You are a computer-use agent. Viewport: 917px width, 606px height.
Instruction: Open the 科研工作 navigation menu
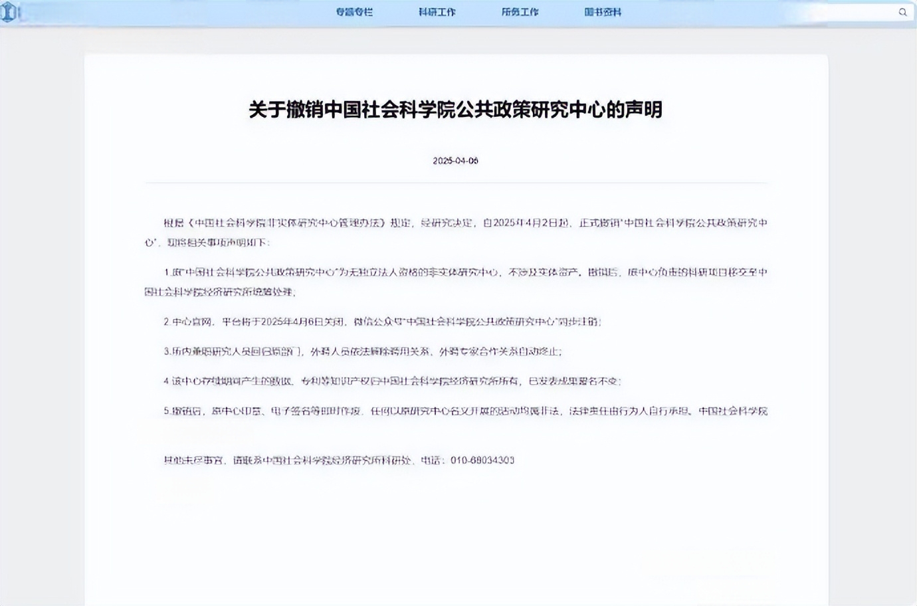(x=437, y=12)
